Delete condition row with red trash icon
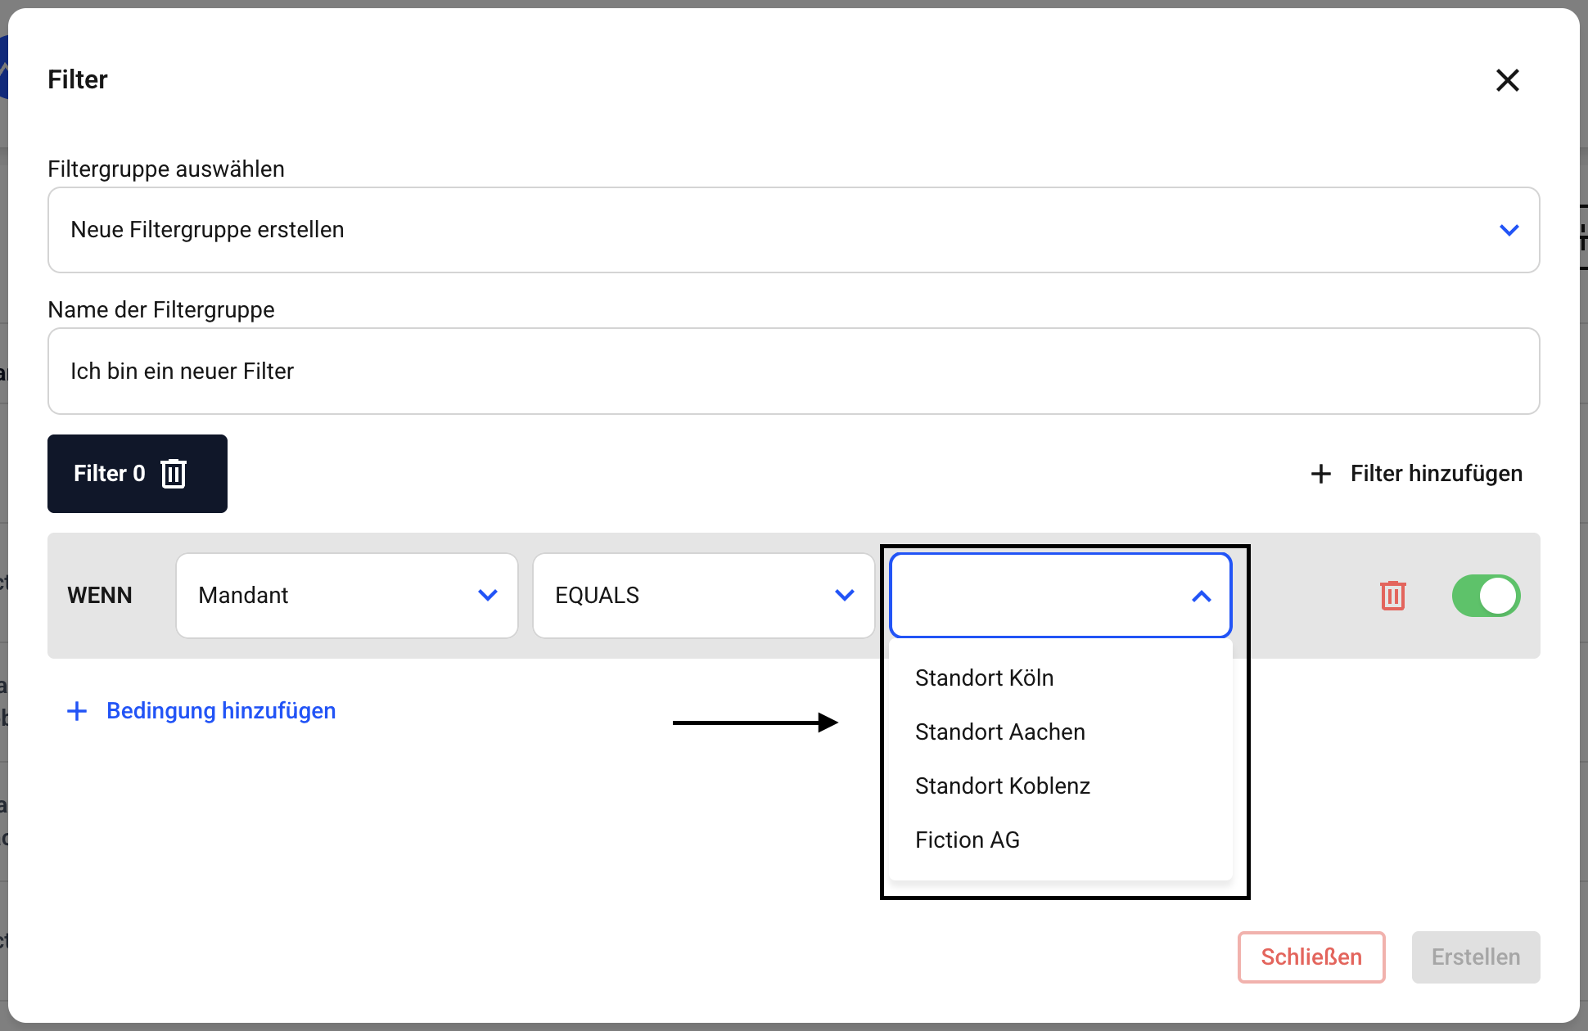The height and width of the screenshot is (1031, 1588). tap(1392, 596)
